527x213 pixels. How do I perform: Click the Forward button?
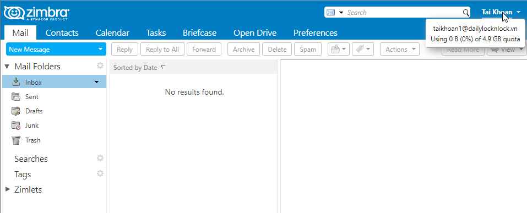[204, 50]
